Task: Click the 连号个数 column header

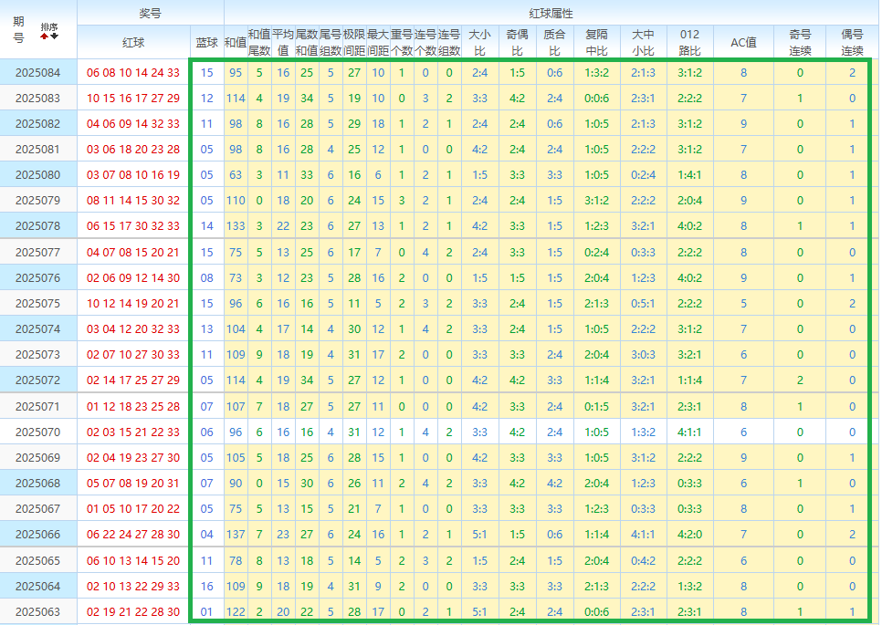Action: pos(425,43)
